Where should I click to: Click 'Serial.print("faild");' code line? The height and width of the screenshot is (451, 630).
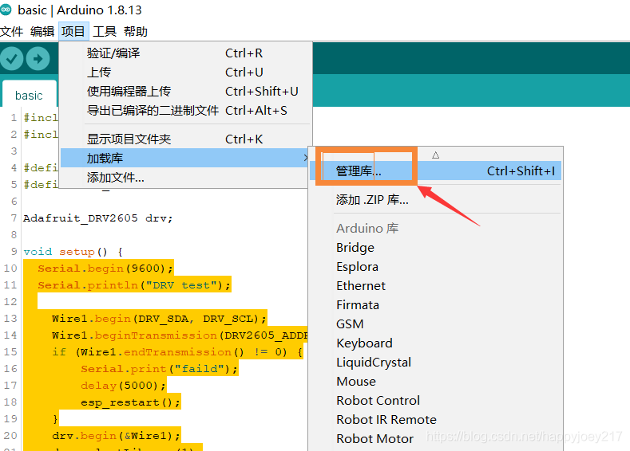[159, 369]
